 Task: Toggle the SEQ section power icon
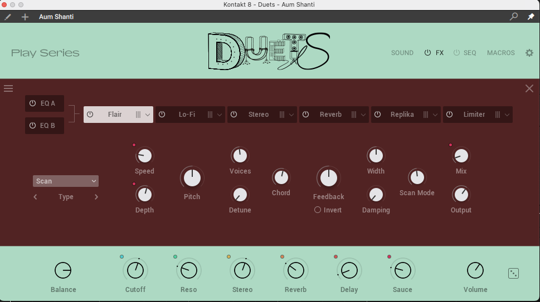(x=456, y=53)
